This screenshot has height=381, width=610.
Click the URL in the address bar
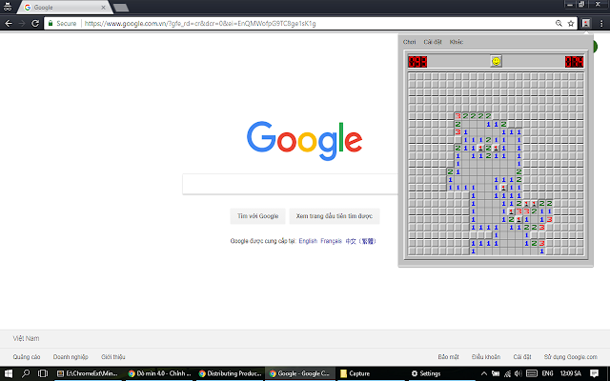click(200, 23)
